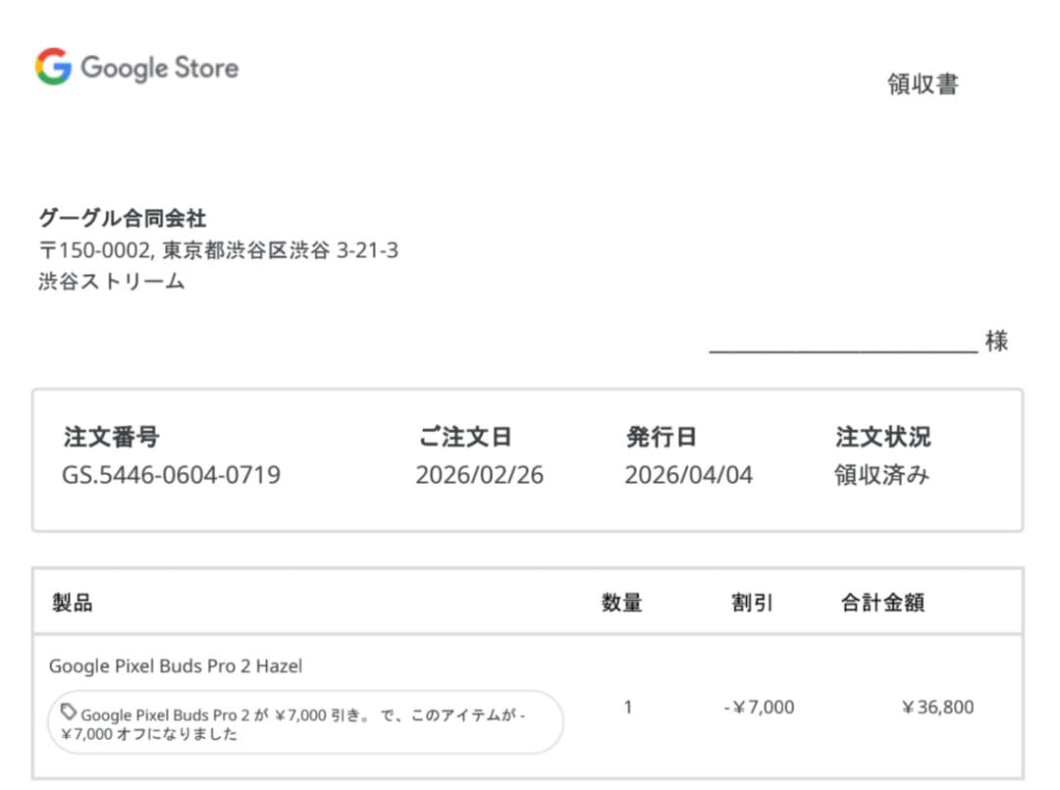The width and height of the screenshot is (1060, 790).
Task: Click the 割引 column header
Action: coord(752,603)
